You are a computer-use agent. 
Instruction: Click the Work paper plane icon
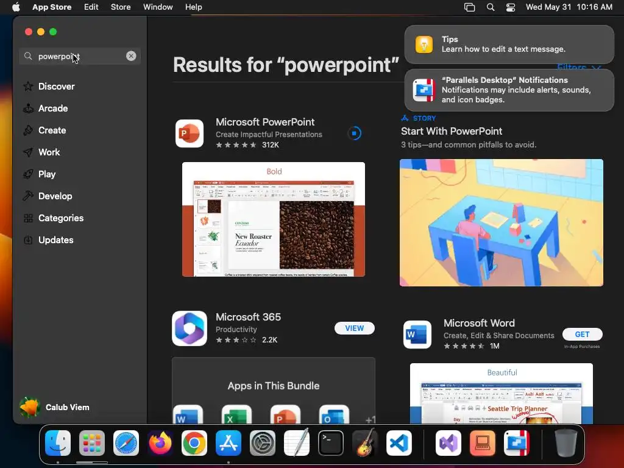click(x=28, y=152)
